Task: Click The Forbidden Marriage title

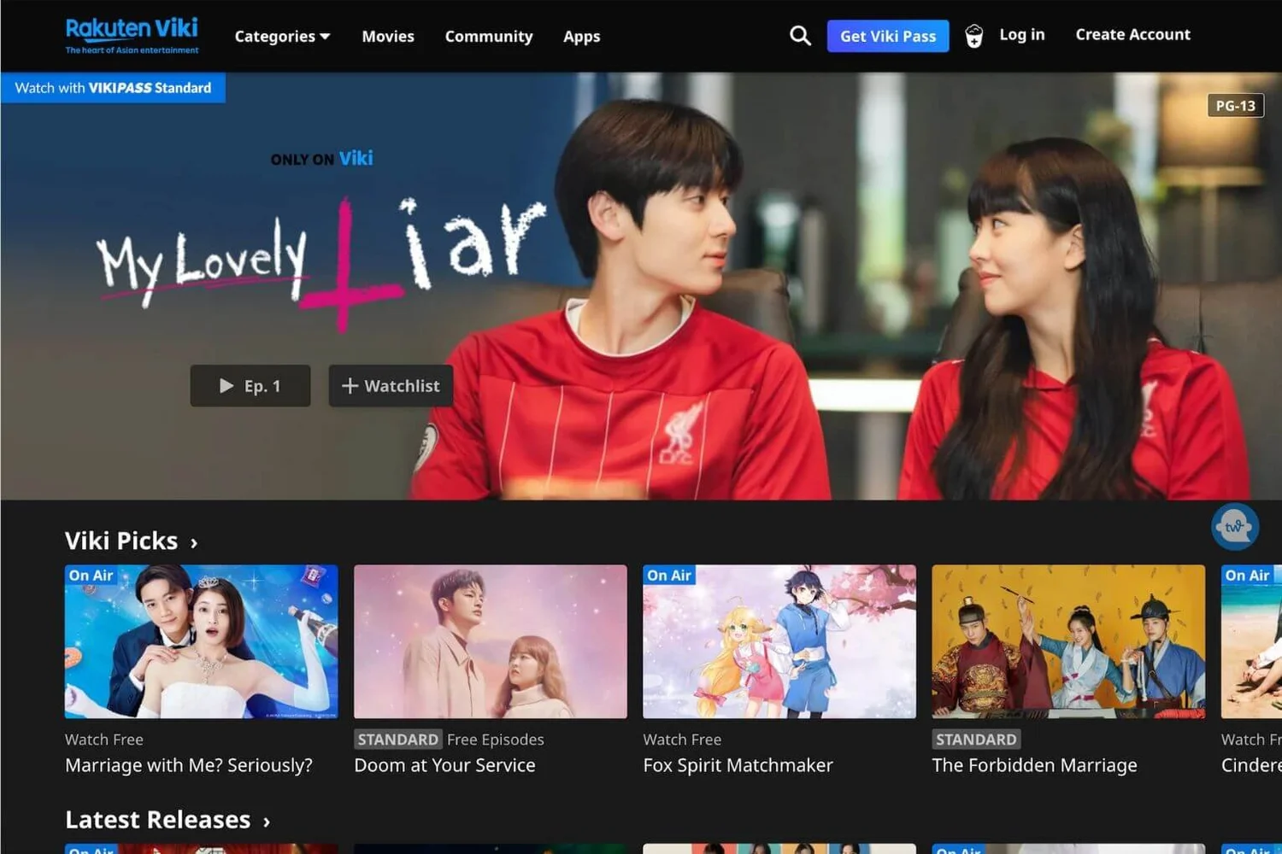Action: point(1034,765)
